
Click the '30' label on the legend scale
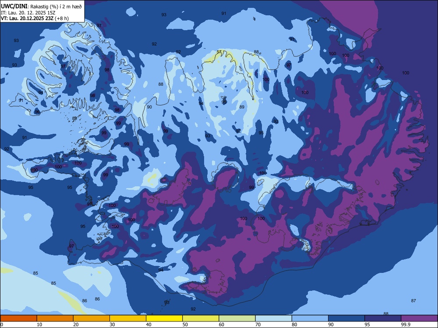pyautogui.click(x=112, y=325)
